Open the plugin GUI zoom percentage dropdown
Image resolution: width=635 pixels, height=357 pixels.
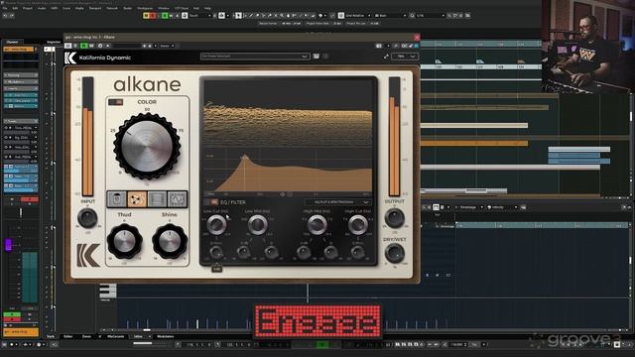click(x=405, y=57)
